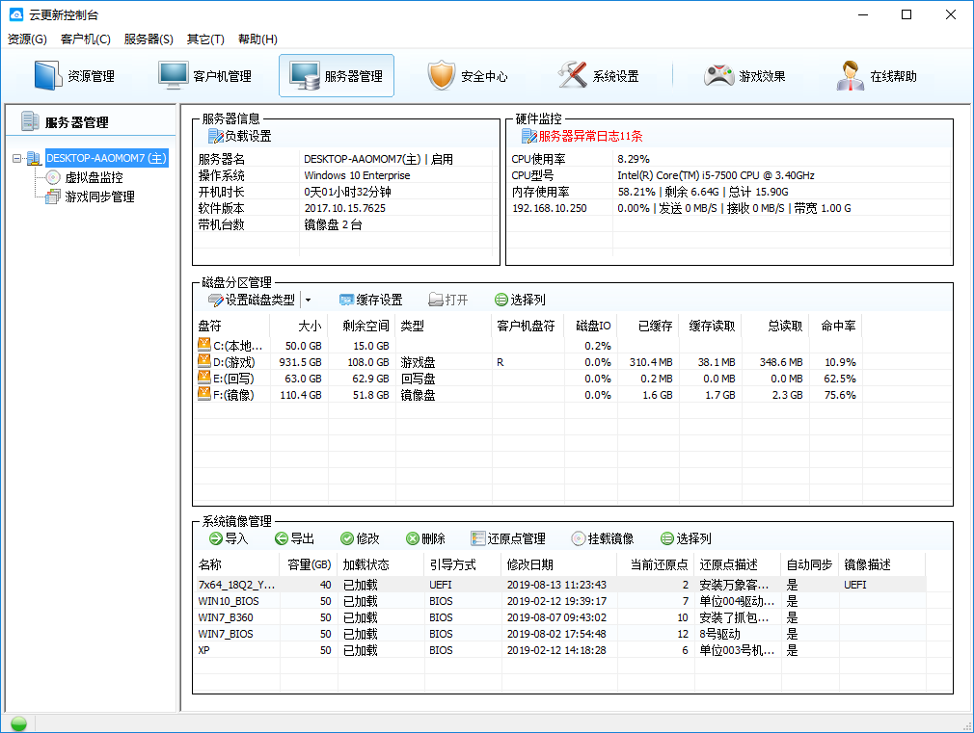Open the 客户机(C) menu
Screen dimensions: 974x733
[86, 39]
